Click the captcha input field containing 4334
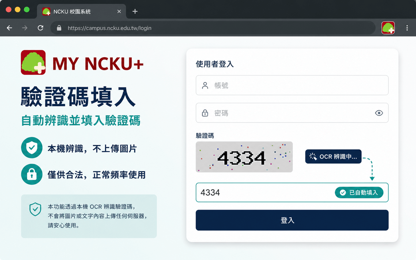 [292, 192]
